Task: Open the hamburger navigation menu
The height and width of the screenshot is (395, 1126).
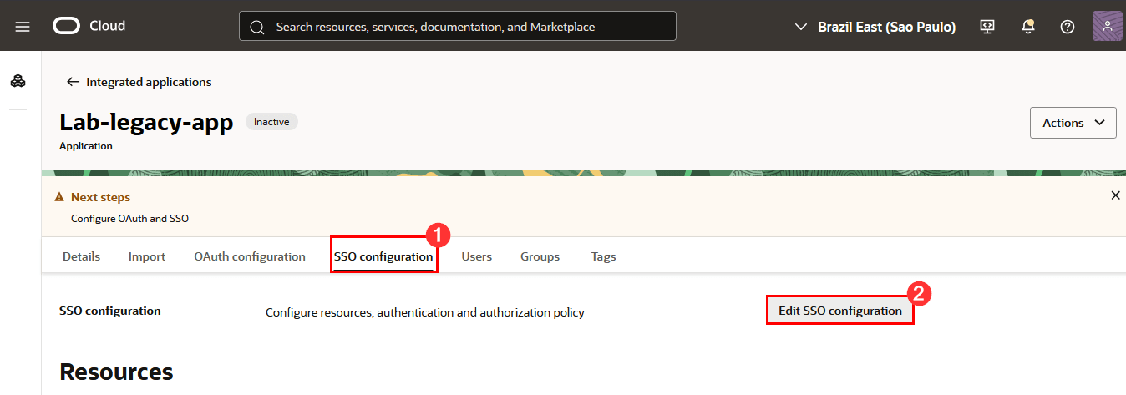Action: [23, 27]
